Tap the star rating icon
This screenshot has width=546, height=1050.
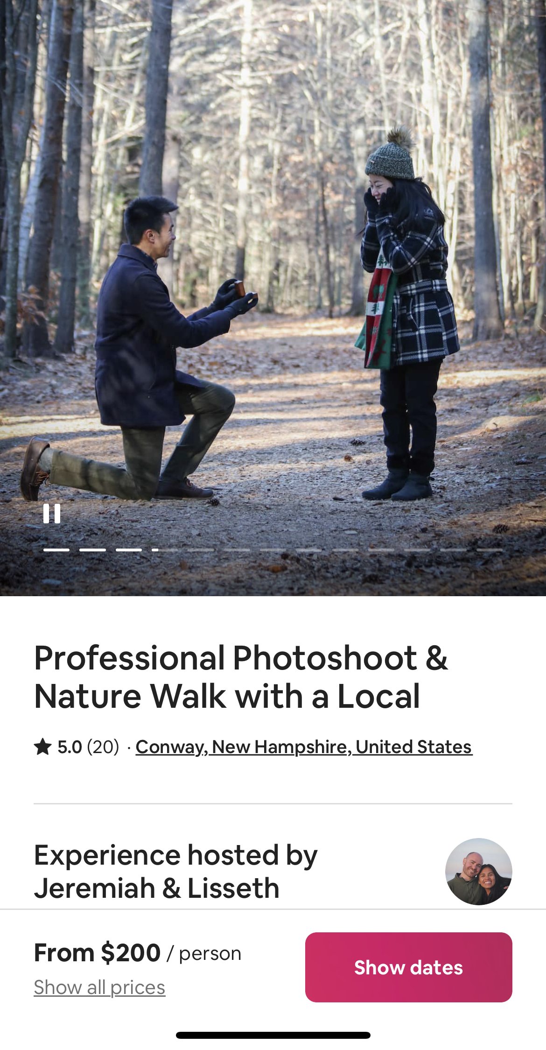pyautogui.click(x=42, y=747)
